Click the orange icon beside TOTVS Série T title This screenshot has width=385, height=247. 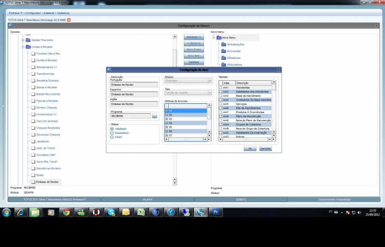pyautogui.click(x=69, y=20)
